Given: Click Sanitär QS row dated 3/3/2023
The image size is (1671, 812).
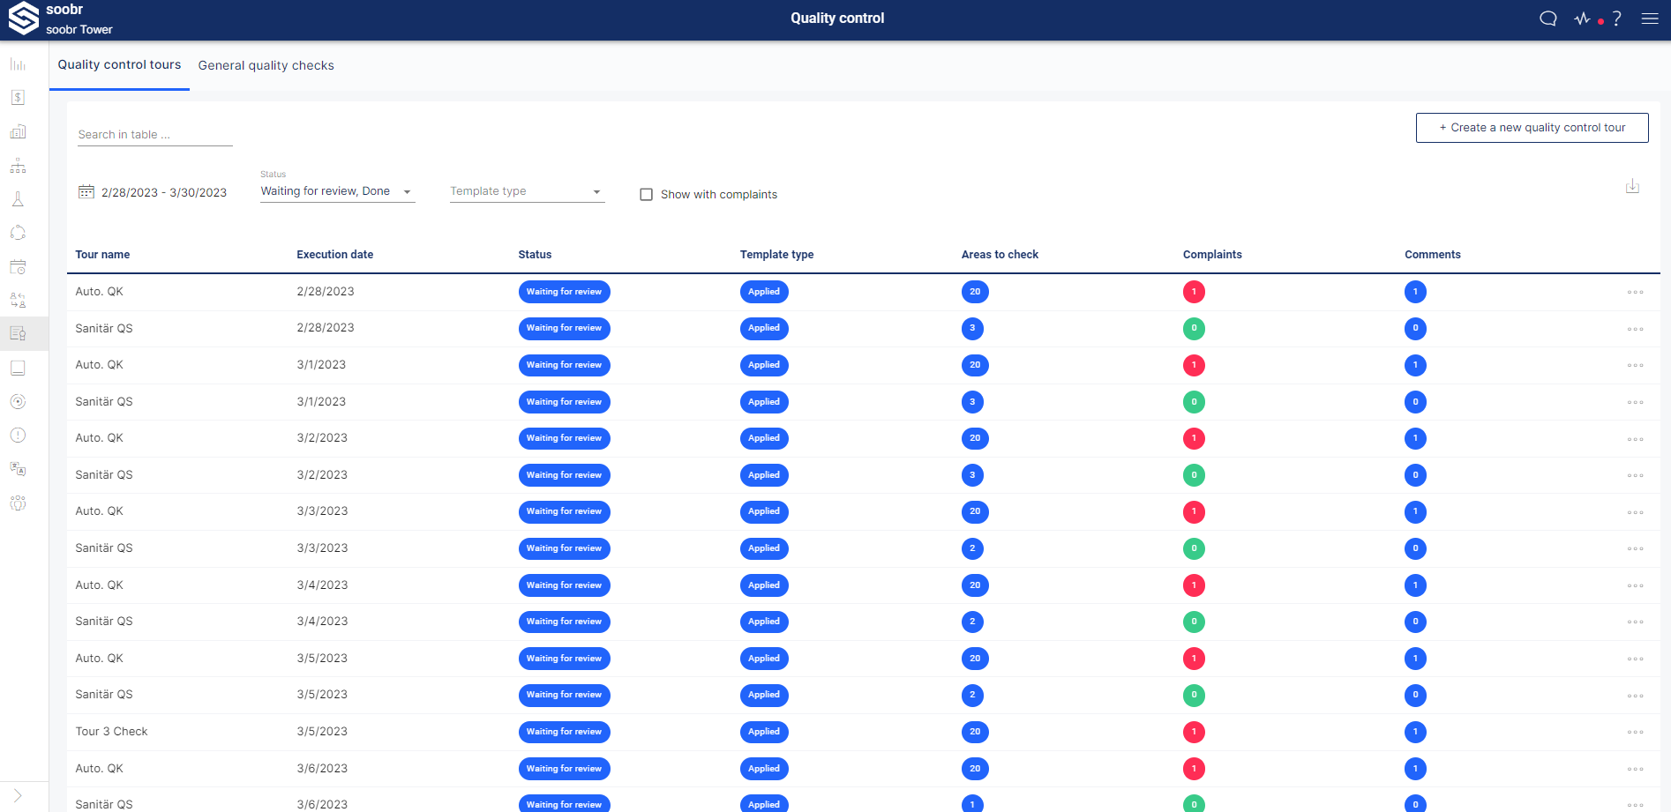Looking at the screenshot, I should pyautogui.click(x=863, y=548).
